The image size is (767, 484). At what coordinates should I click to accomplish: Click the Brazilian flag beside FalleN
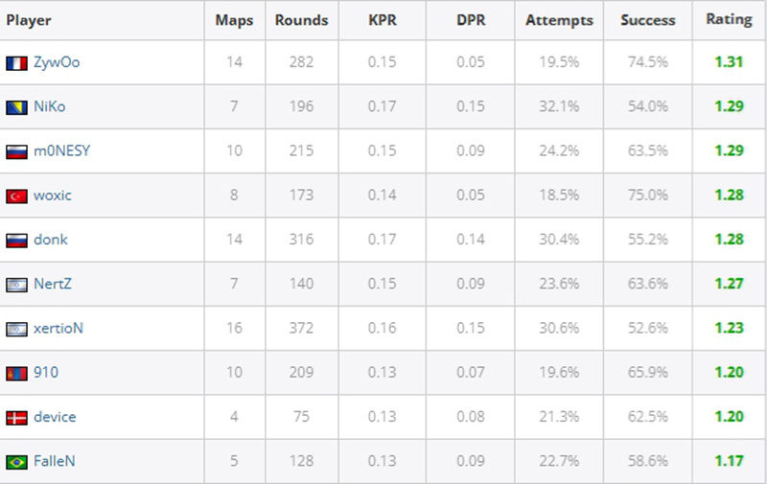[16, 463]
